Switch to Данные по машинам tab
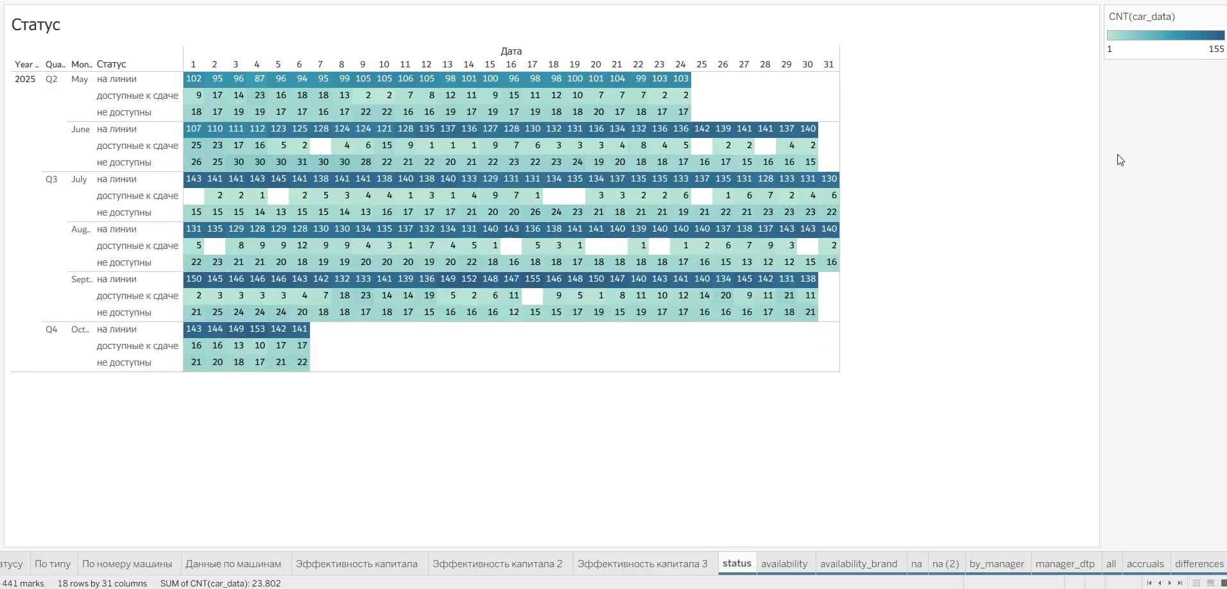Image resolution: width=1227 pixels, height=589 pixels. tap(233, 564)
